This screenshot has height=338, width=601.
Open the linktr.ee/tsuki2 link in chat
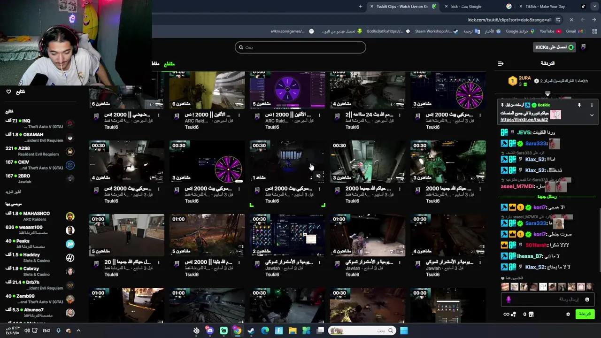click(x=524, y=120)
